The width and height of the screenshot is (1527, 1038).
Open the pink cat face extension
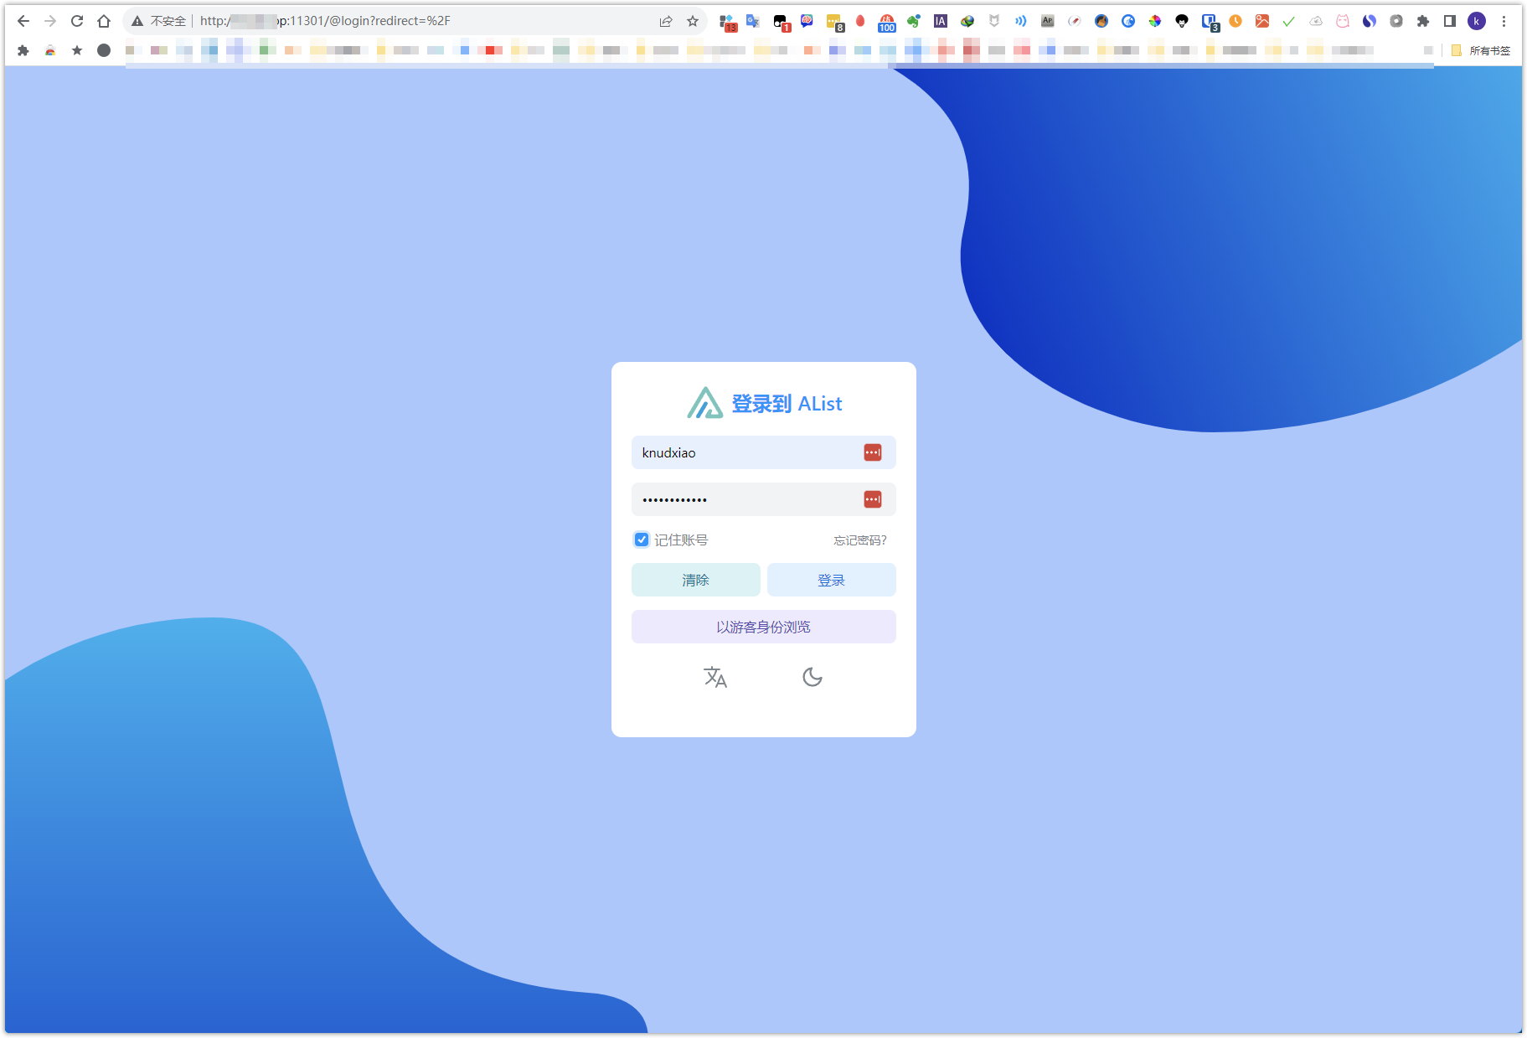tap(1343, 21)
